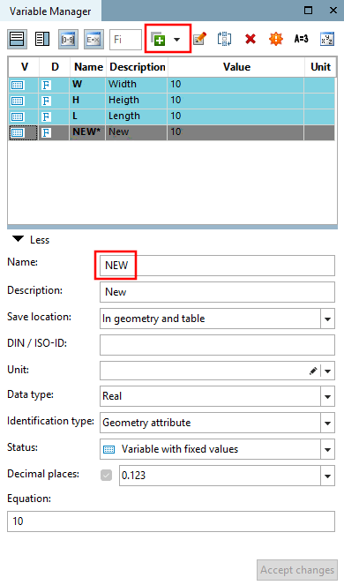Toggle the 0-9 numeric sorting icon
344x585 pixels.
coord(68,39)
